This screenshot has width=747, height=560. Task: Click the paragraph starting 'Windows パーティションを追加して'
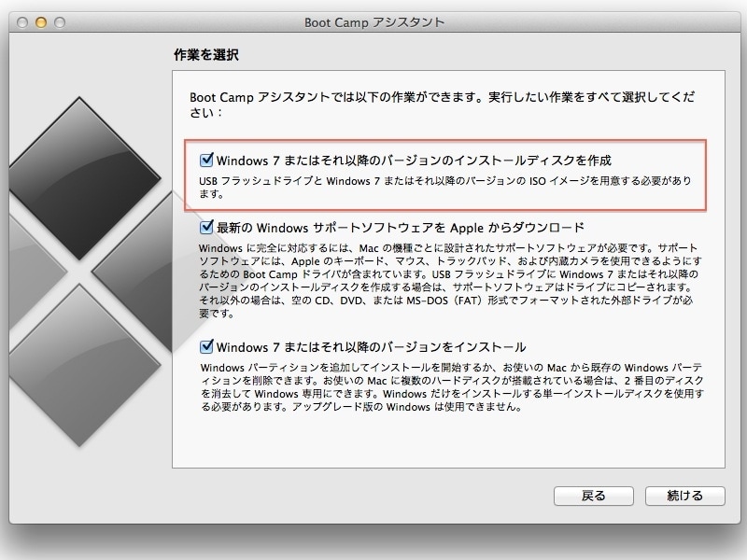(x=452, y=387)
